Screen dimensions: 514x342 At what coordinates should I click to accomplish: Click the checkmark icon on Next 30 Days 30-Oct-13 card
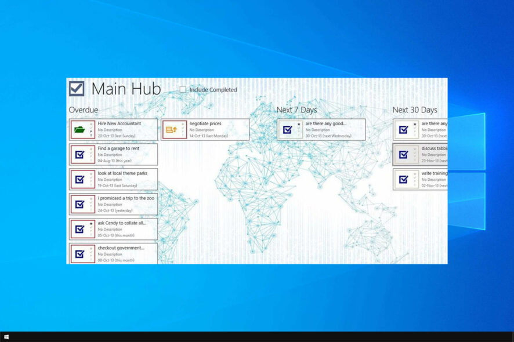click(404, 130)
